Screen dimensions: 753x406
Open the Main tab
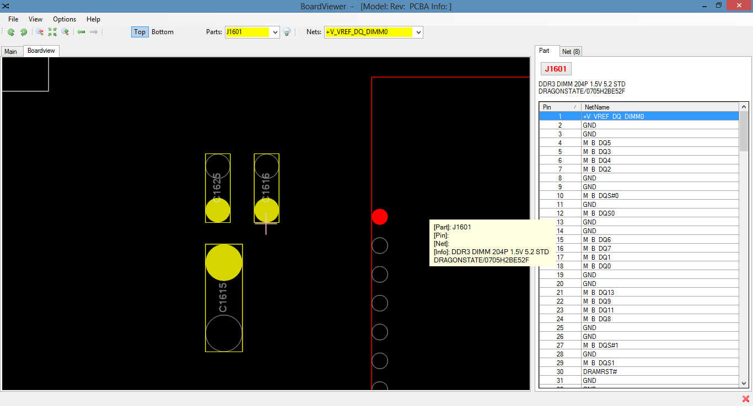point(11,51)
